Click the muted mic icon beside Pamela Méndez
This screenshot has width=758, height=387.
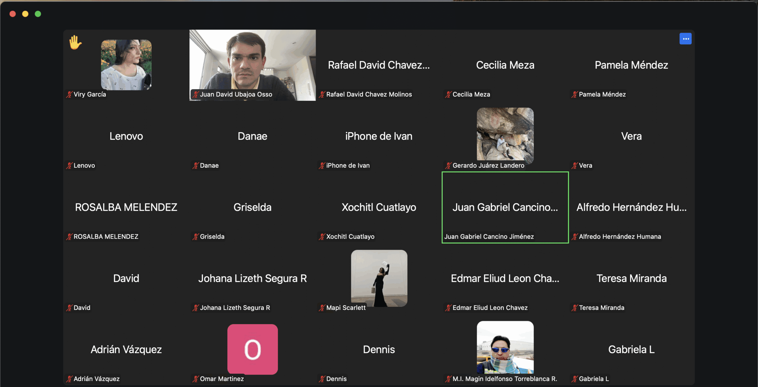click(574, 95)
